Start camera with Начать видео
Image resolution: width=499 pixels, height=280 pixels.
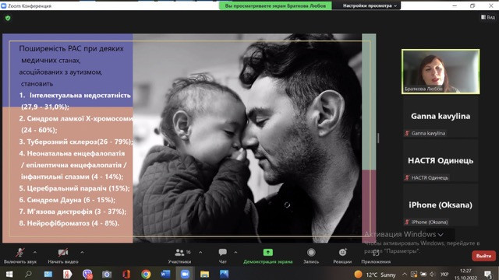tap(63, 256)
